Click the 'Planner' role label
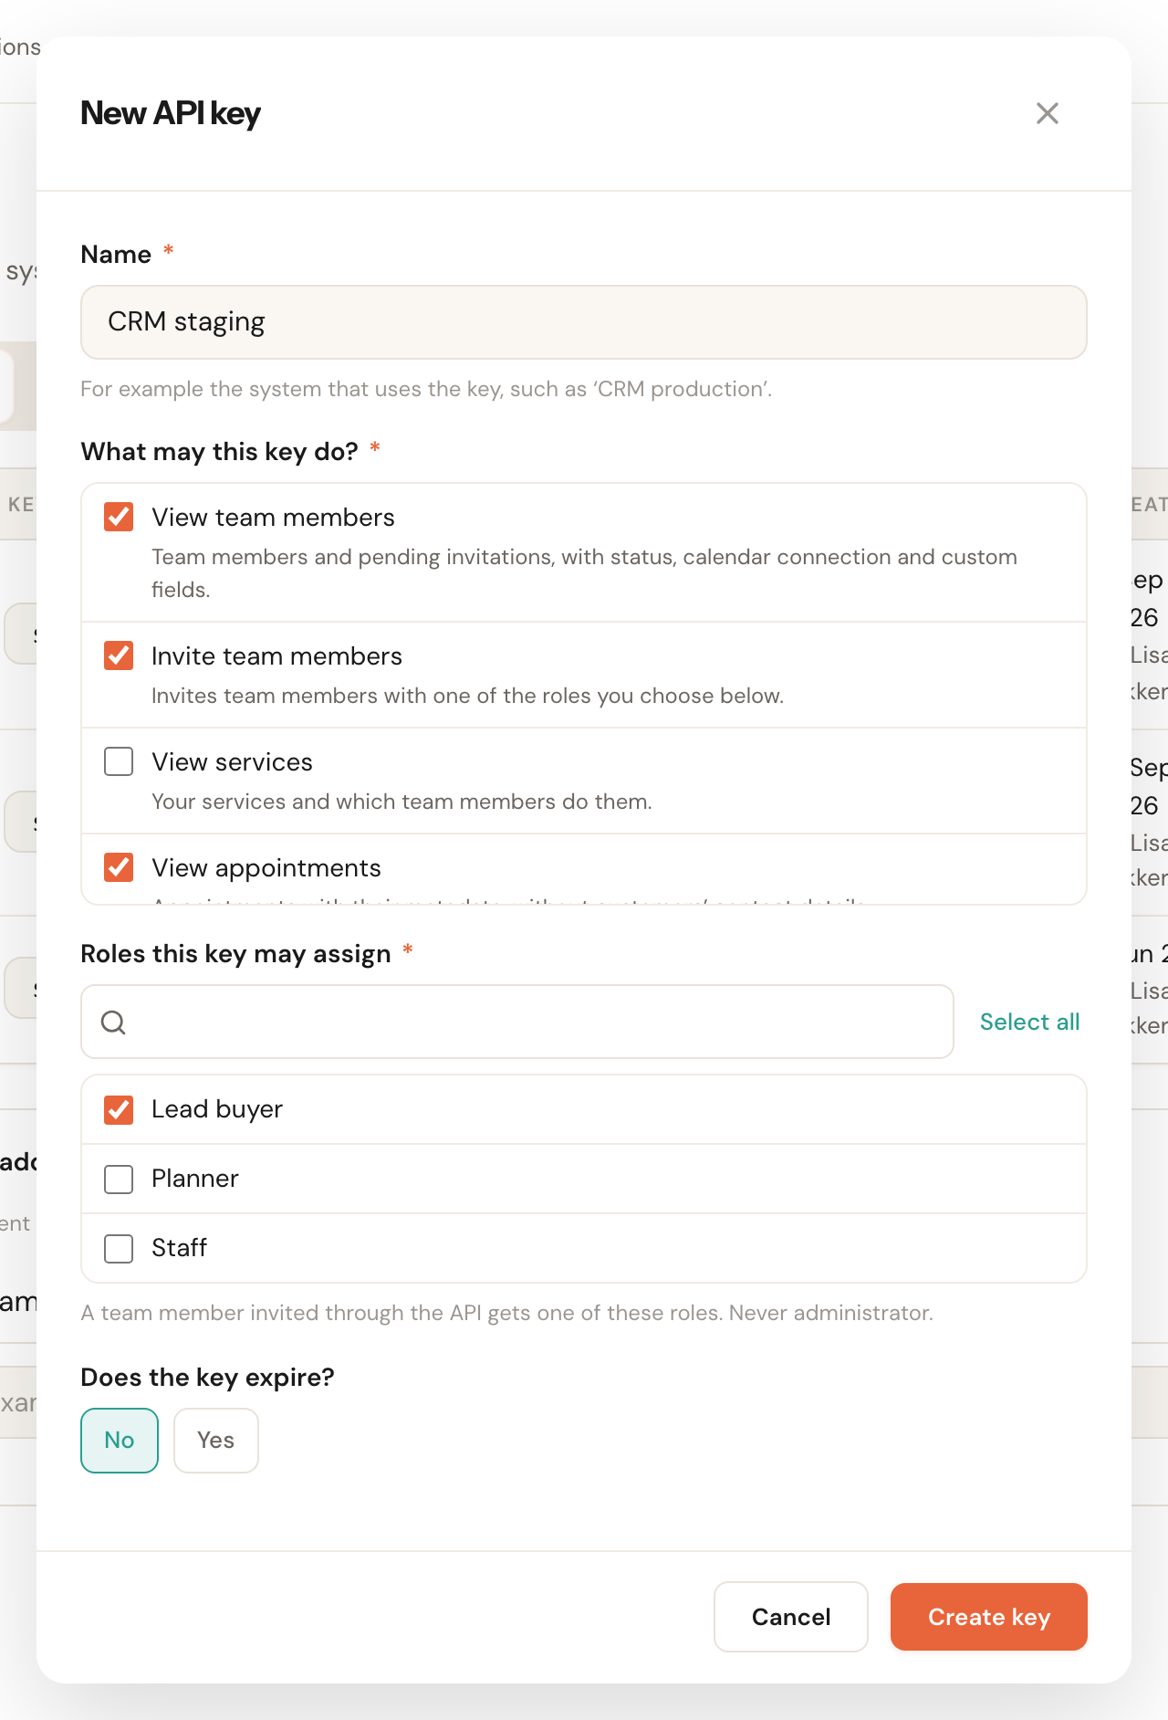The width and height of the screenshot is (1168, 1720). coord(195,1179)
